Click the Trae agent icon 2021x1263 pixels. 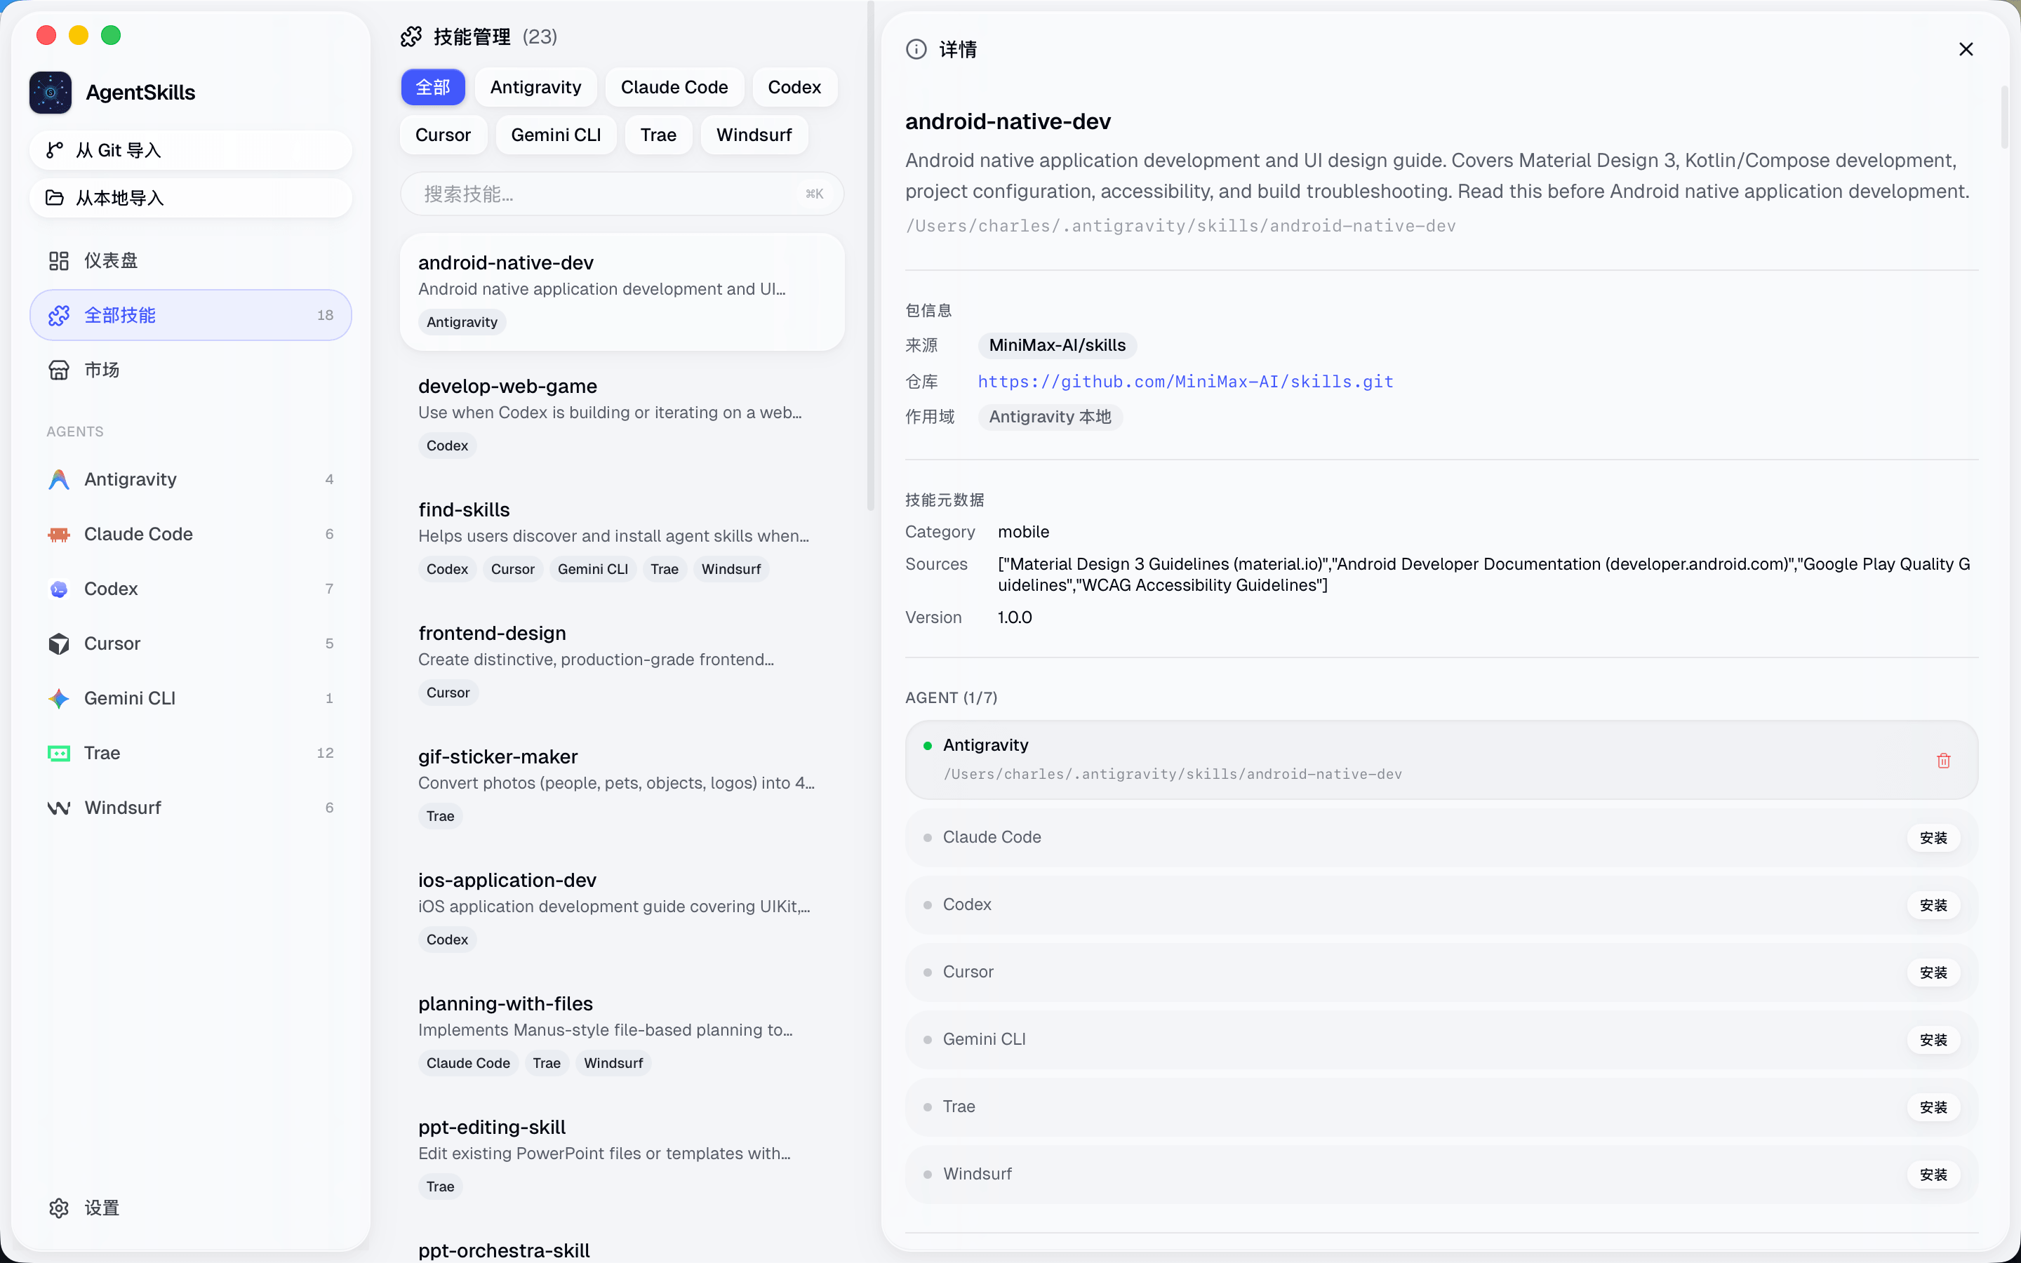(x=58, y=754)
